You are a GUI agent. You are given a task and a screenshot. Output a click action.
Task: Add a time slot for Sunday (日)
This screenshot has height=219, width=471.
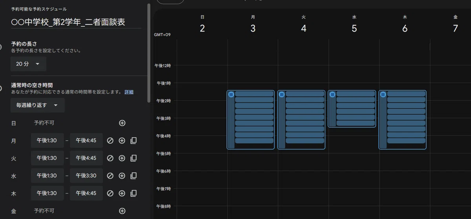coord(122,123)
